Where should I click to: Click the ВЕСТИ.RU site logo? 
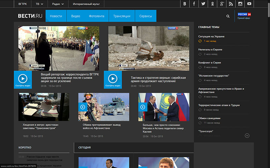pyautogui.click(x=30, y=16)
